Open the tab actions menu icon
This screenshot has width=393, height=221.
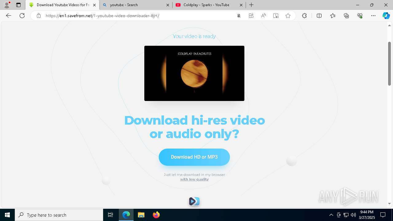pyautogui.click(x=18, y=5)
